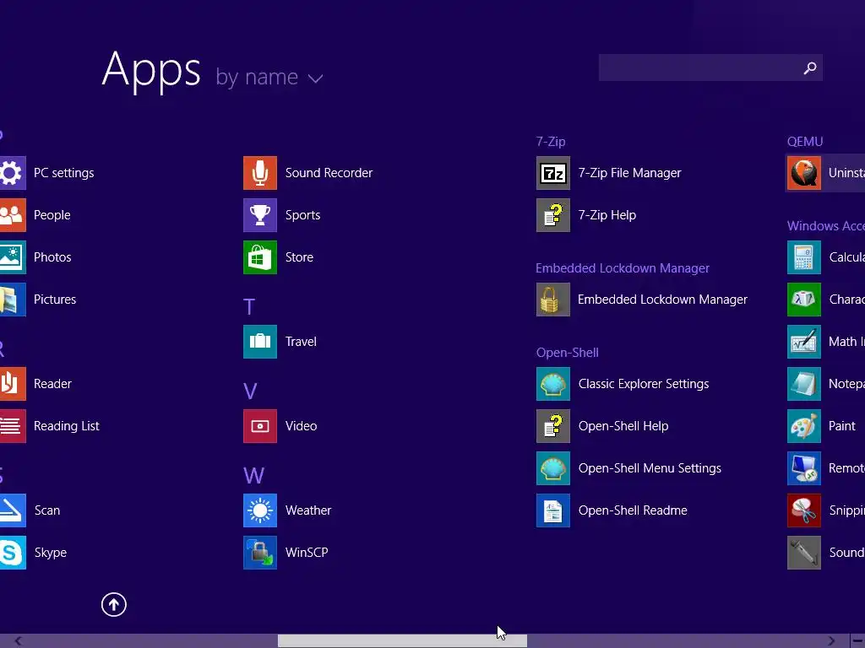
Task: Open the Notepad icon
Action: coord(804,384)
